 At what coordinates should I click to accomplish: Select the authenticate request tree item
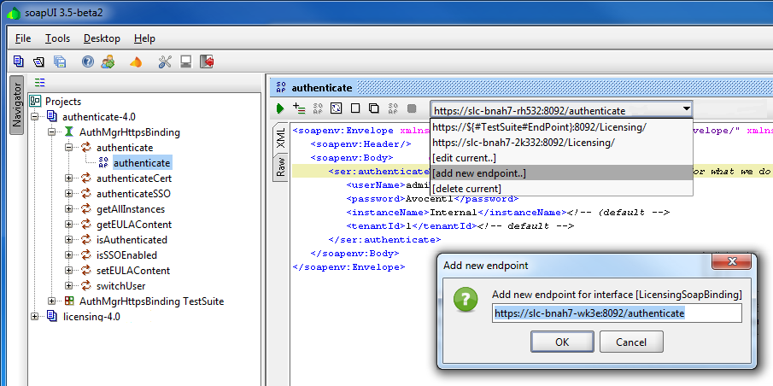pos(142,162)
